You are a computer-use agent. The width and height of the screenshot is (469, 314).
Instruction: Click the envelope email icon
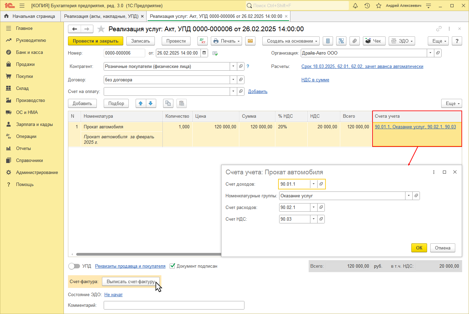[250, 41]
